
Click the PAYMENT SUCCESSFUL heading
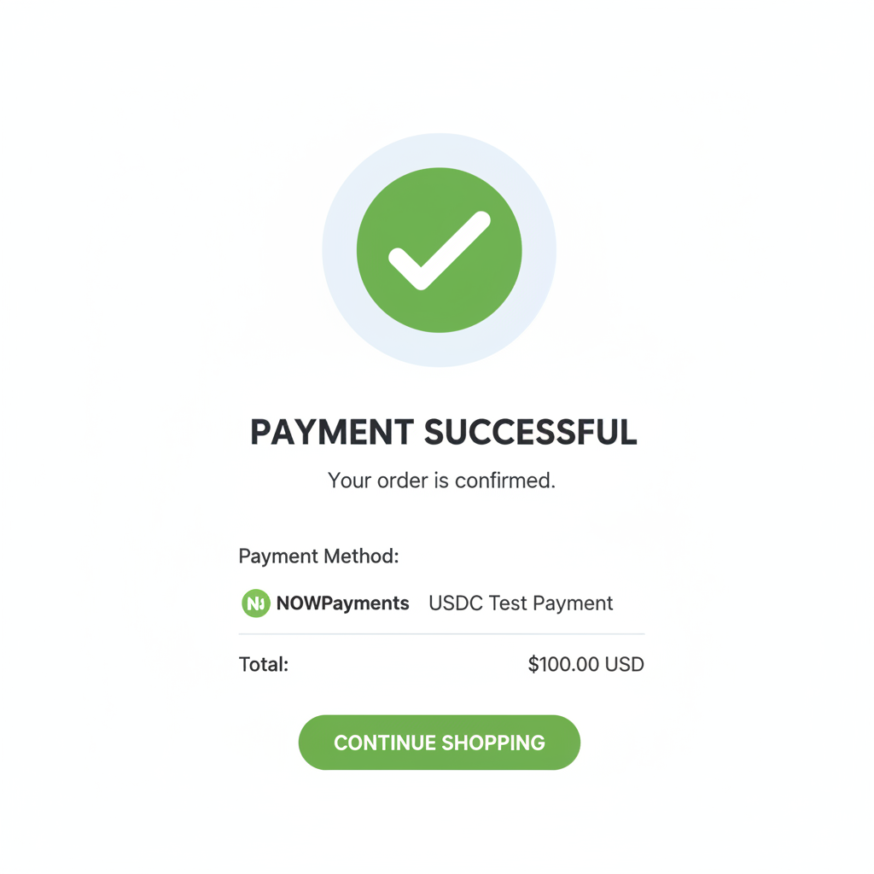point(440,433)
